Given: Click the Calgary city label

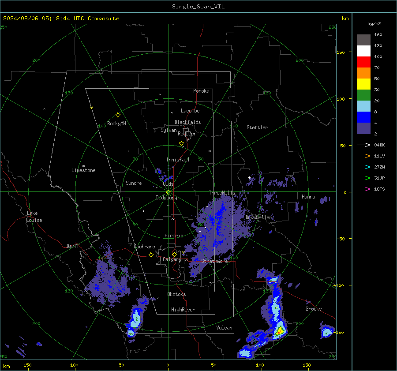Looking at the screenshot, I should point(172,259).
